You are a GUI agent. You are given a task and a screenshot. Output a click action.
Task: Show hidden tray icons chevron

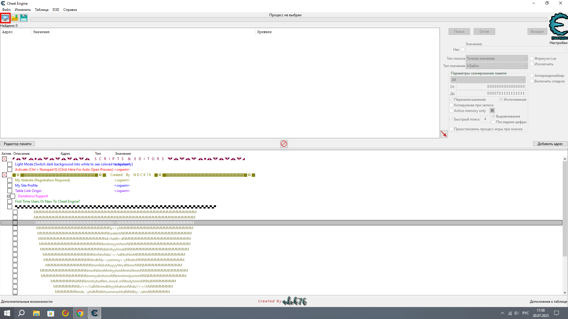502,313
